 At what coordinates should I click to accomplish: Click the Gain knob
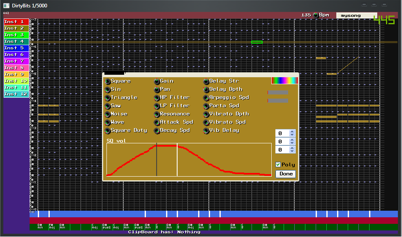coord(157,81)
